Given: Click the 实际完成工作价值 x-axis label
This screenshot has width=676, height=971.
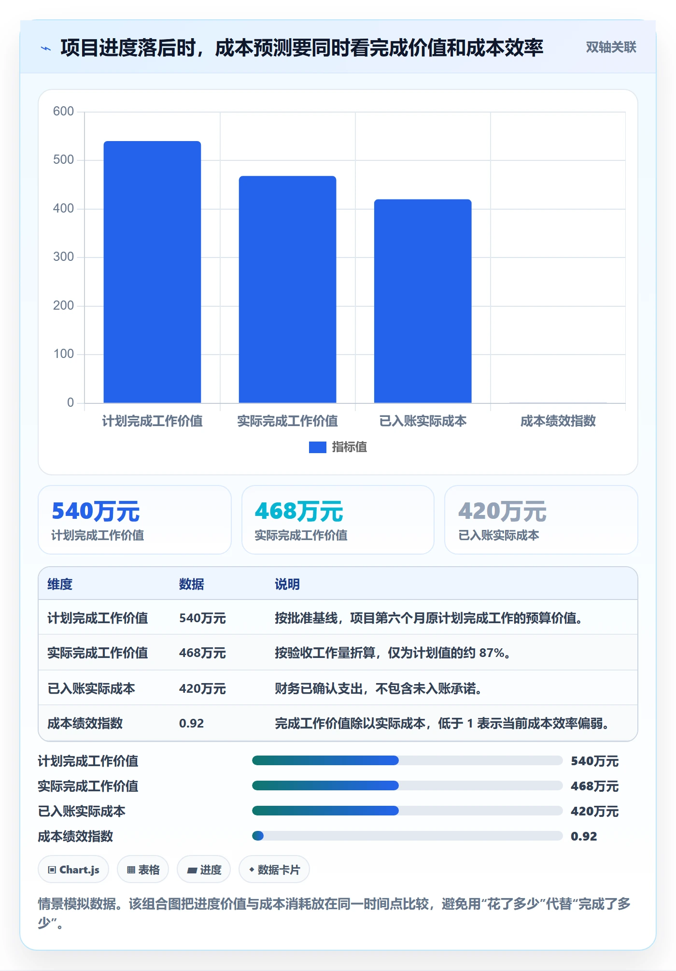Looking at the screenshot, I should [x=287, y=421].
